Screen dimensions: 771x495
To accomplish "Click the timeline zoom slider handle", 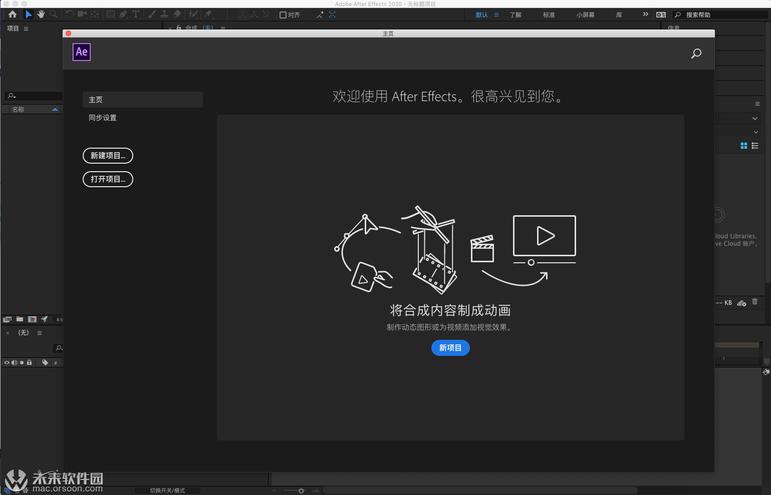I will 301,490.
